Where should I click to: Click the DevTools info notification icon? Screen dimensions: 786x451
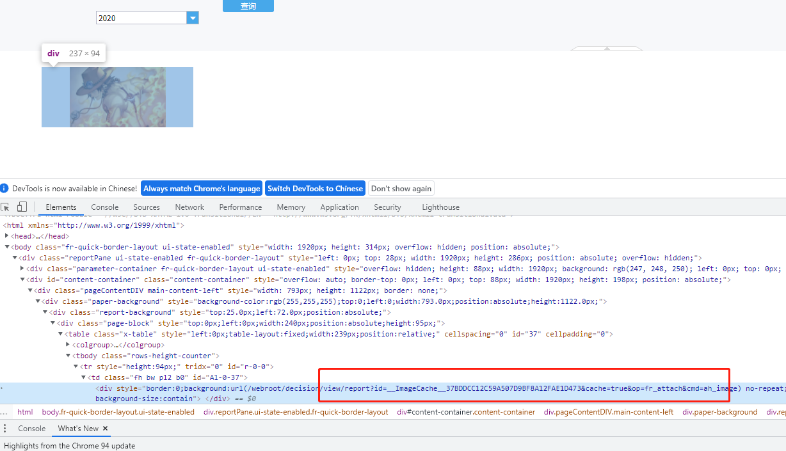(5, 189)
